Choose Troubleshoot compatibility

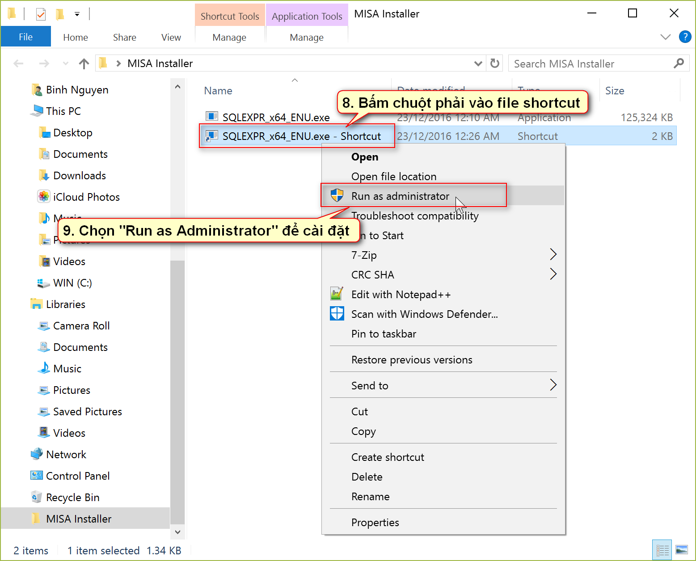pos(415,216)
